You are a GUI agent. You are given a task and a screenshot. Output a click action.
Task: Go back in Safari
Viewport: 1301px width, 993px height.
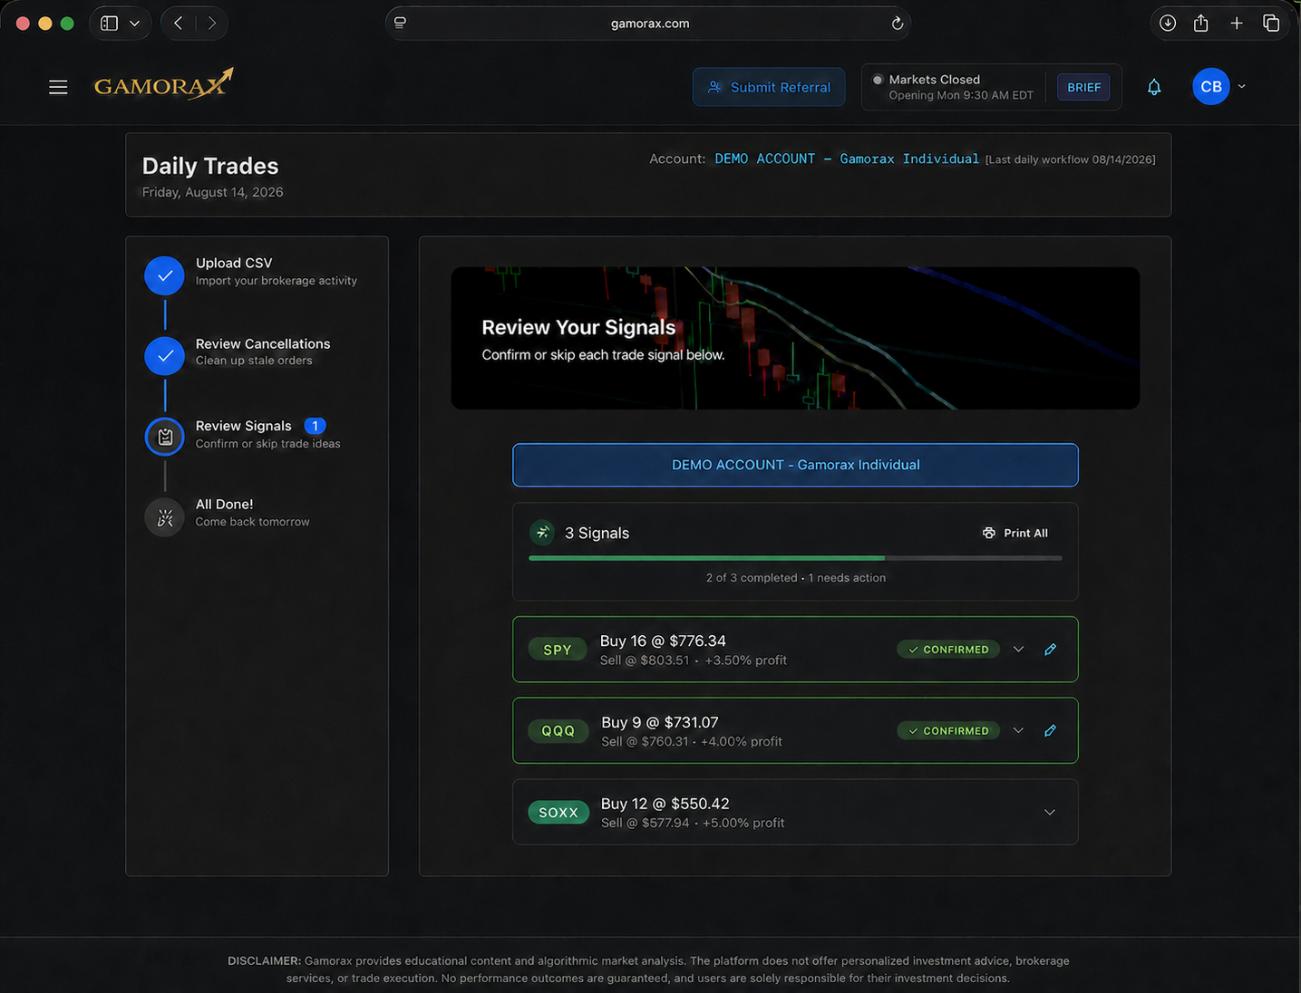(179, 24)
